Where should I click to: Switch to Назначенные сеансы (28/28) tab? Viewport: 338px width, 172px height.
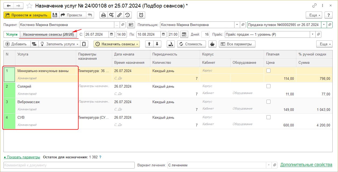pos(48,35)
